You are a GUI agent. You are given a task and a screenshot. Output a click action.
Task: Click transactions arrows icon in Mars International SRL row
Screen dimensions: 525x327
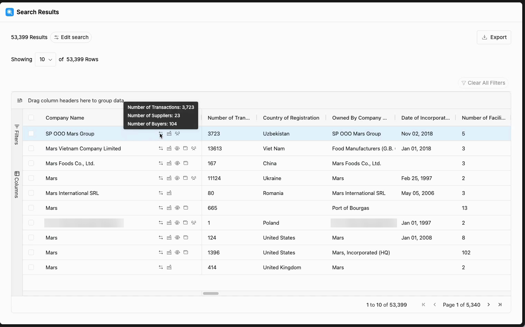(161, 193)
